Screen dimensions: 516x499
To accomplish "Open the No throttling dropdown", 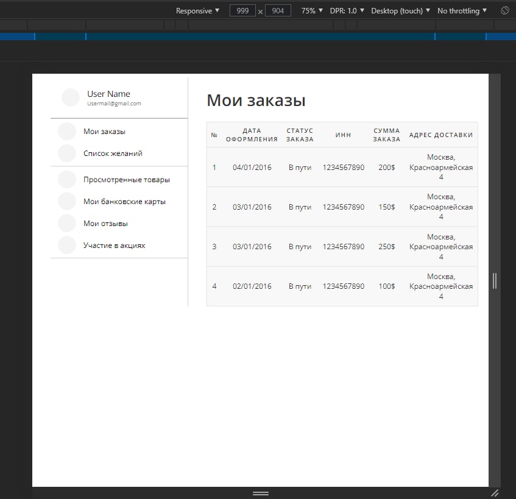I will [x=462, y=11].
